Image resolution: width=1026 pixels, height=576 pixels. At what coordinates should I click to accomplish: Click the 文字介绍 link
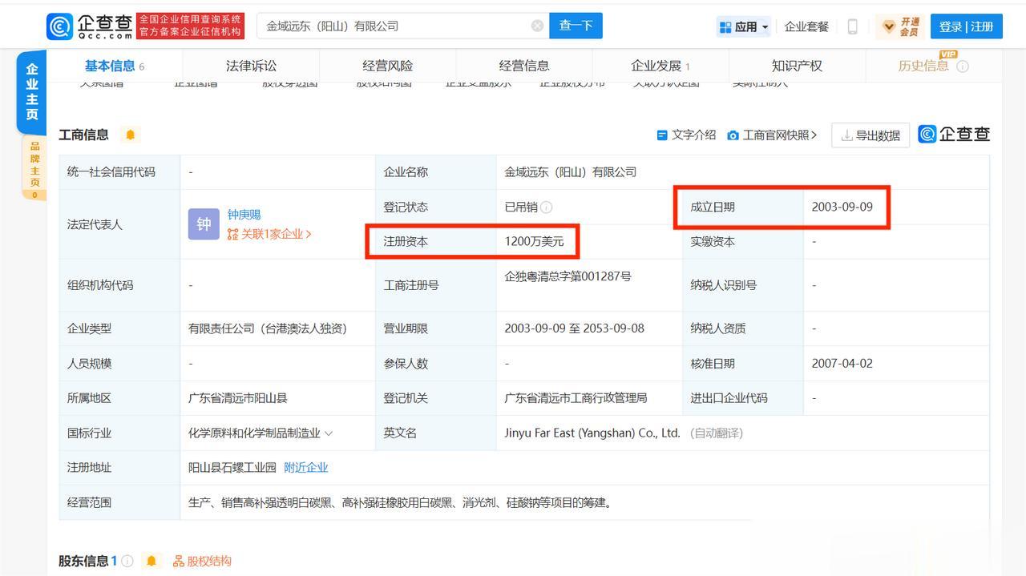pyautogui.click(x=686, y=135)
